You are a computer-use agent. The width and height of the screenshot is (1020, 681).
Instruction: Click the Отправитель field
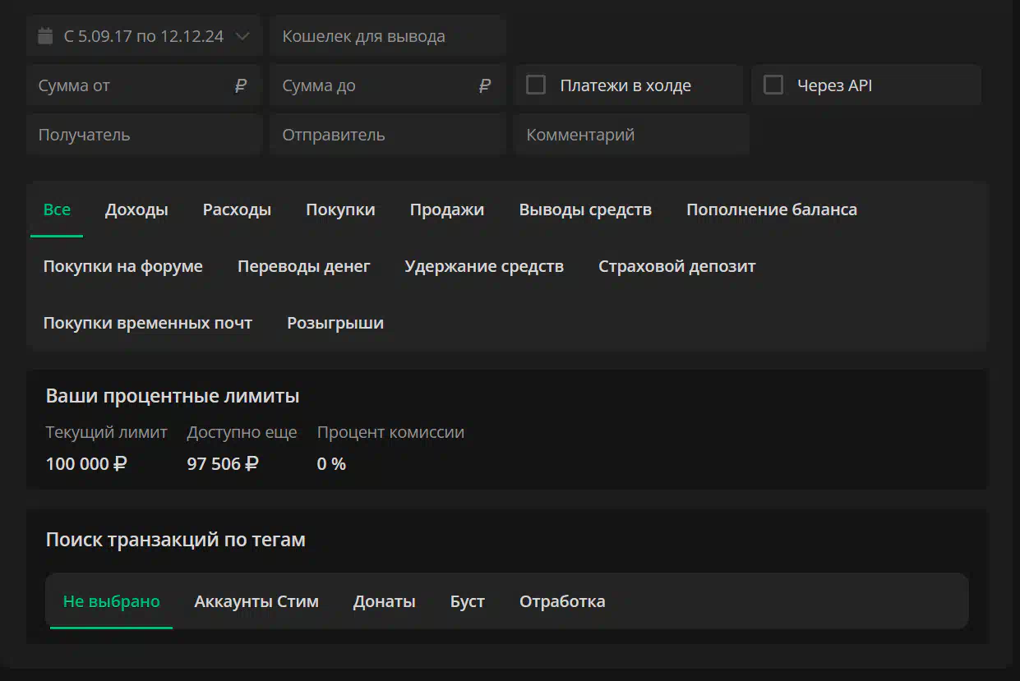[387, 135]
